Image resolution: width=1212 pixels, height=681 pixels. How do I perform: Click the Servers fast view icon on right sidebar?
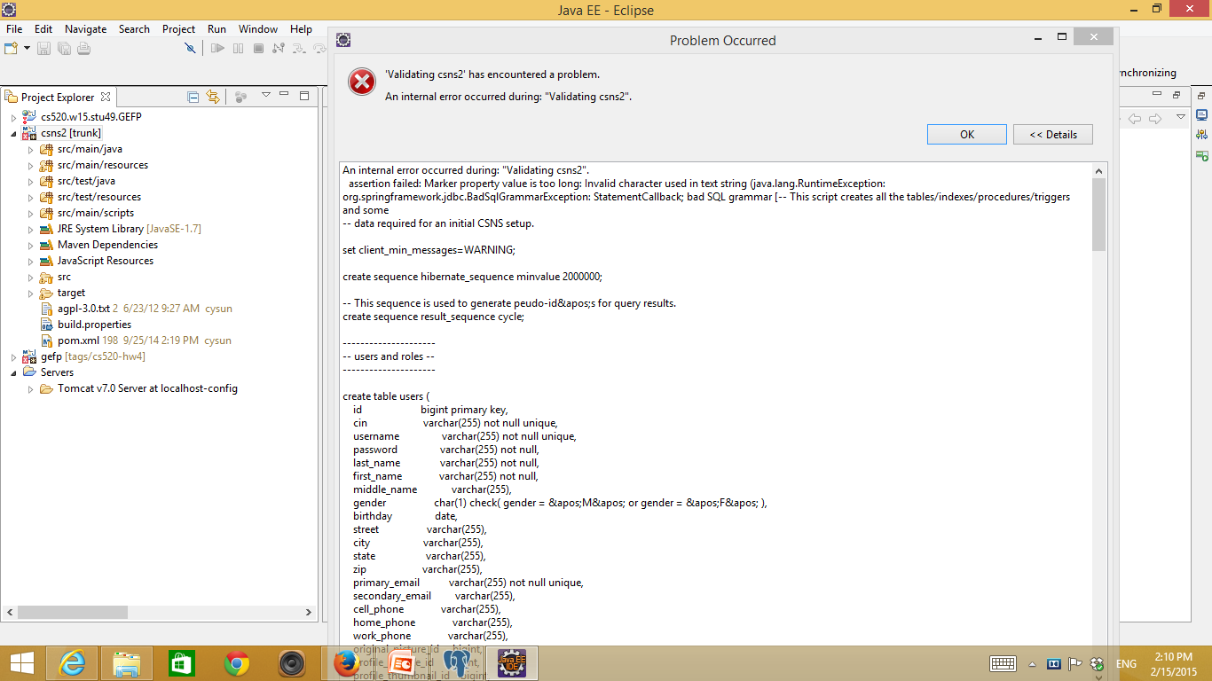[x=1201, y=155]
